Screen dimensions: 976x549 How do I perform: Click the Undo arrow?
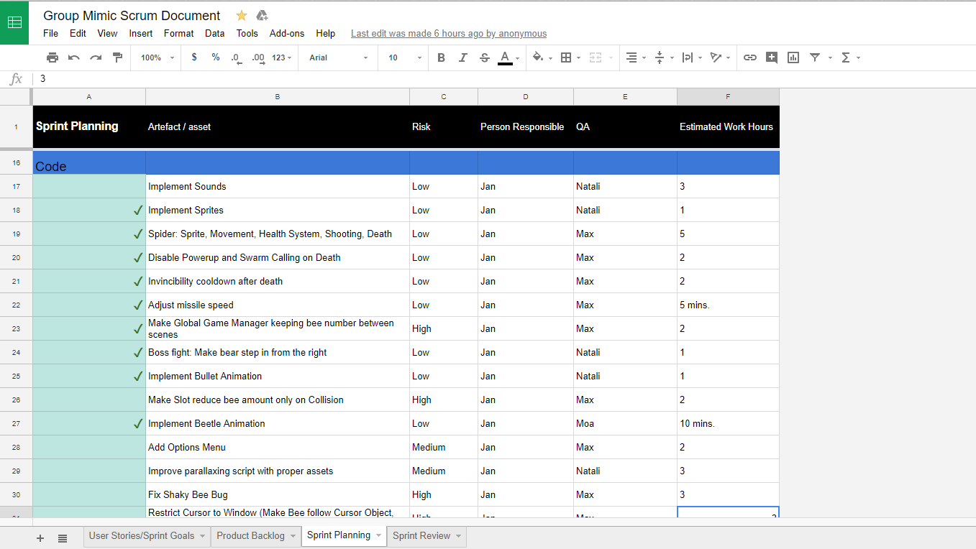74,57
